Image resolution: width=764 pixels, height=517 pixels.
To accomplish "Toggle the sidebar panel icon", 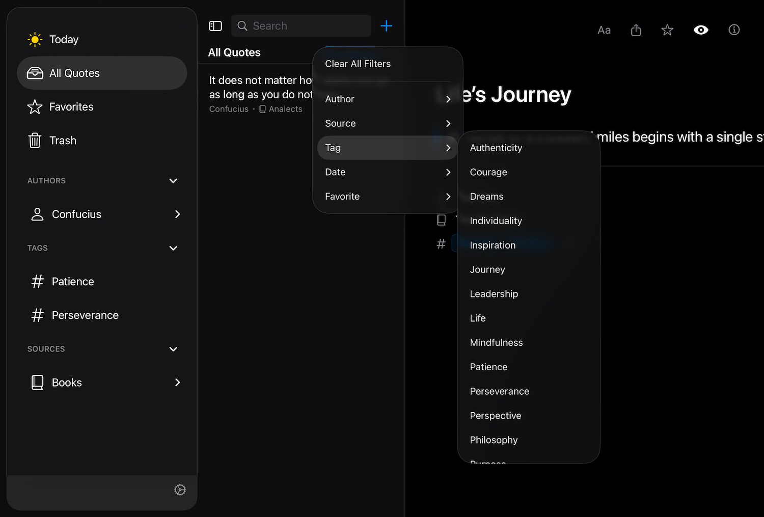I will [x=215, y=26].
